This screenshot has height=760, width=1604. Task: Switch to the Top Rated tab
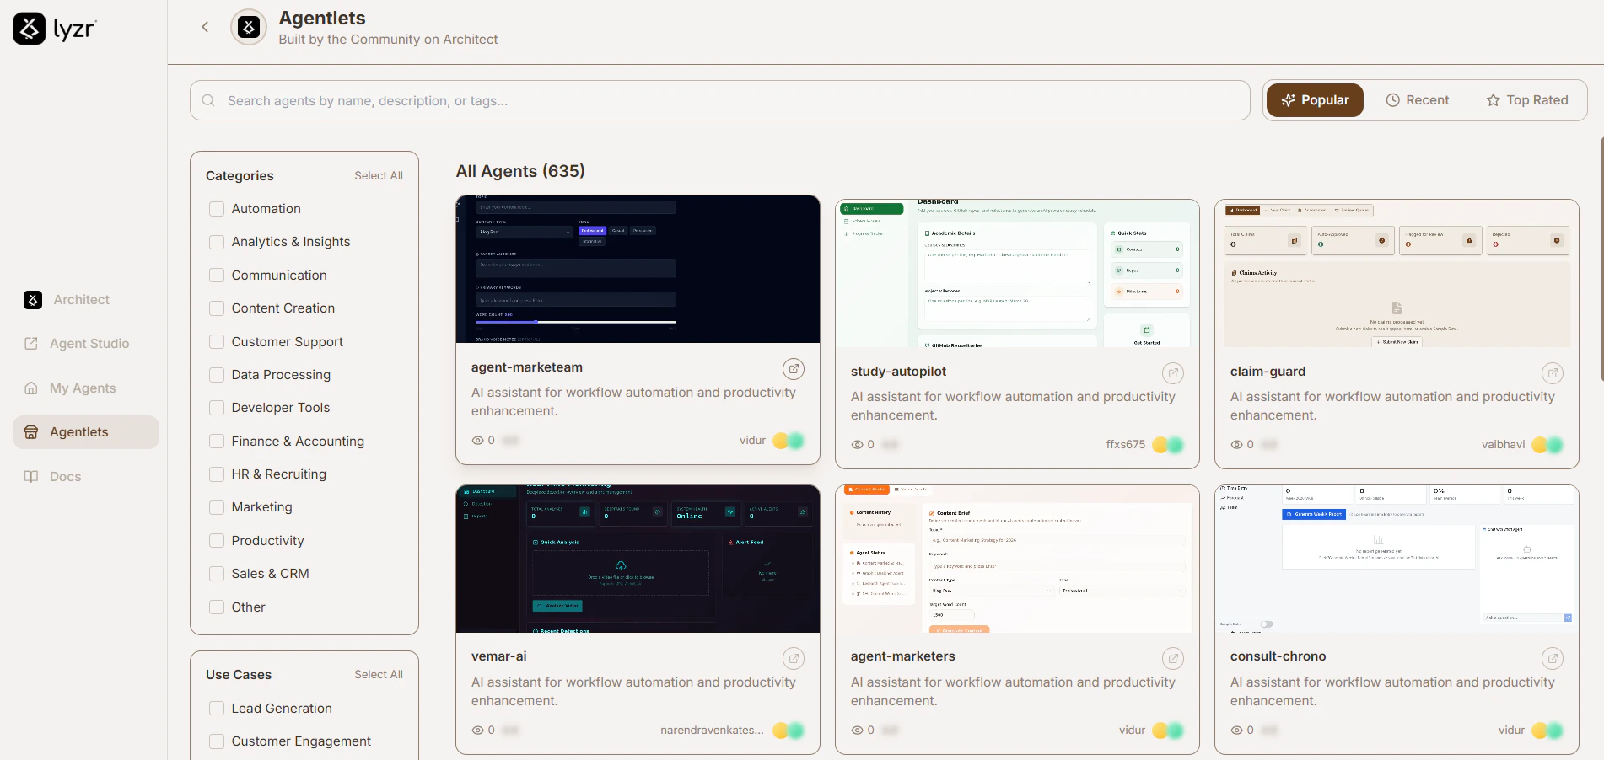coord(1526,99)
